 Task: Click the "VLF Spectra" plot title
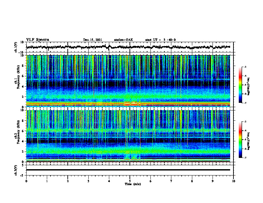pos(38,40)
